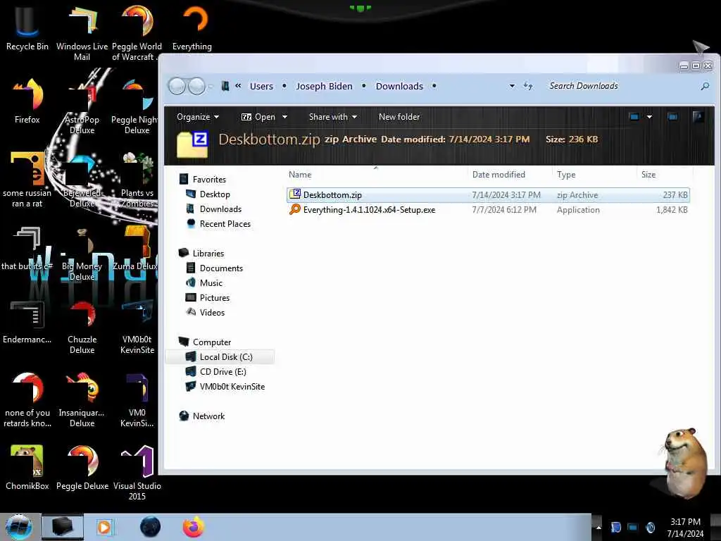This screenshot has width=721, height=541.
Task: Click the Explorer back navigation button
Action: [x=177, y=86]
